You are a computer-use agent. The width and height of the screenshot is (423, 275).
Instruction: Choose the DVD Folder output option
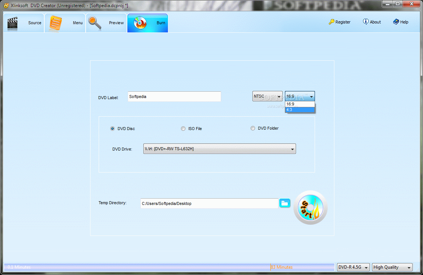point(253,128)
